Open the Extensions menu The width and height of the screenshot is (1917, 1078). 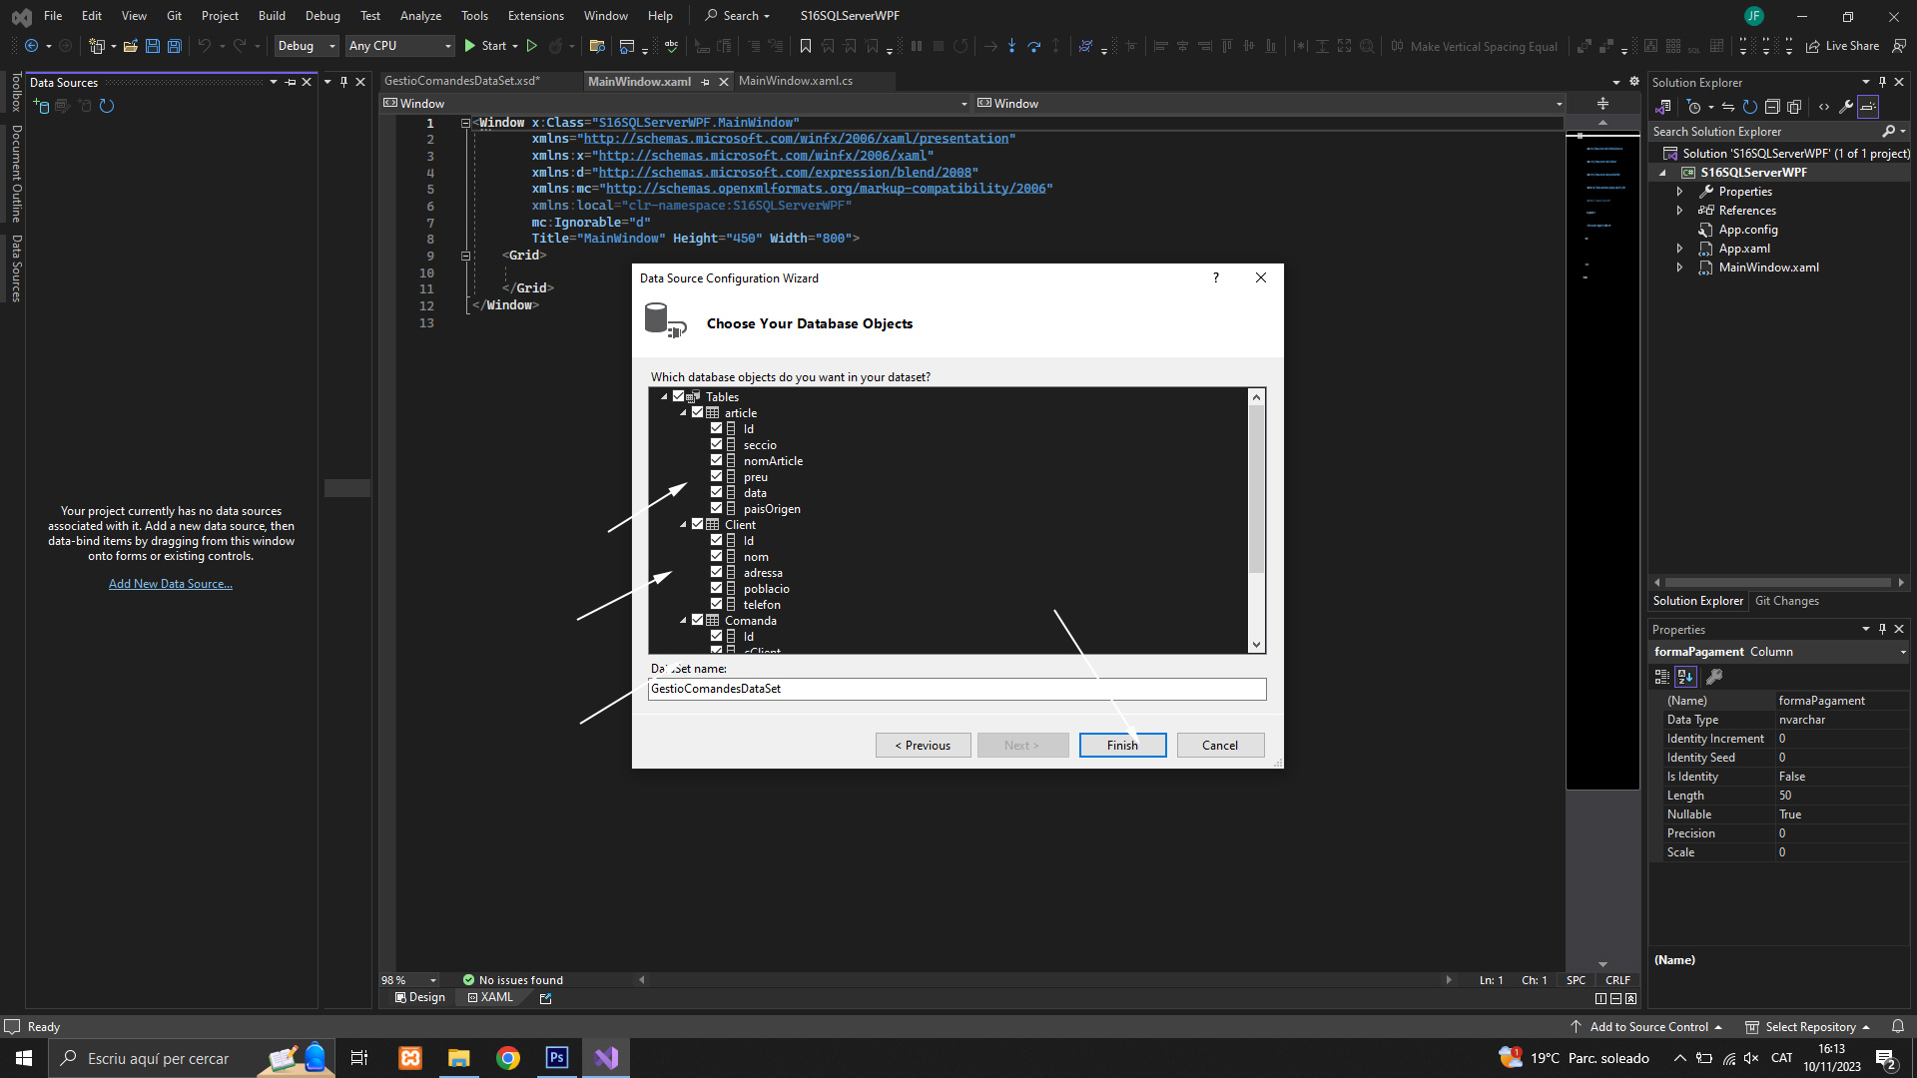coord(535,16)
